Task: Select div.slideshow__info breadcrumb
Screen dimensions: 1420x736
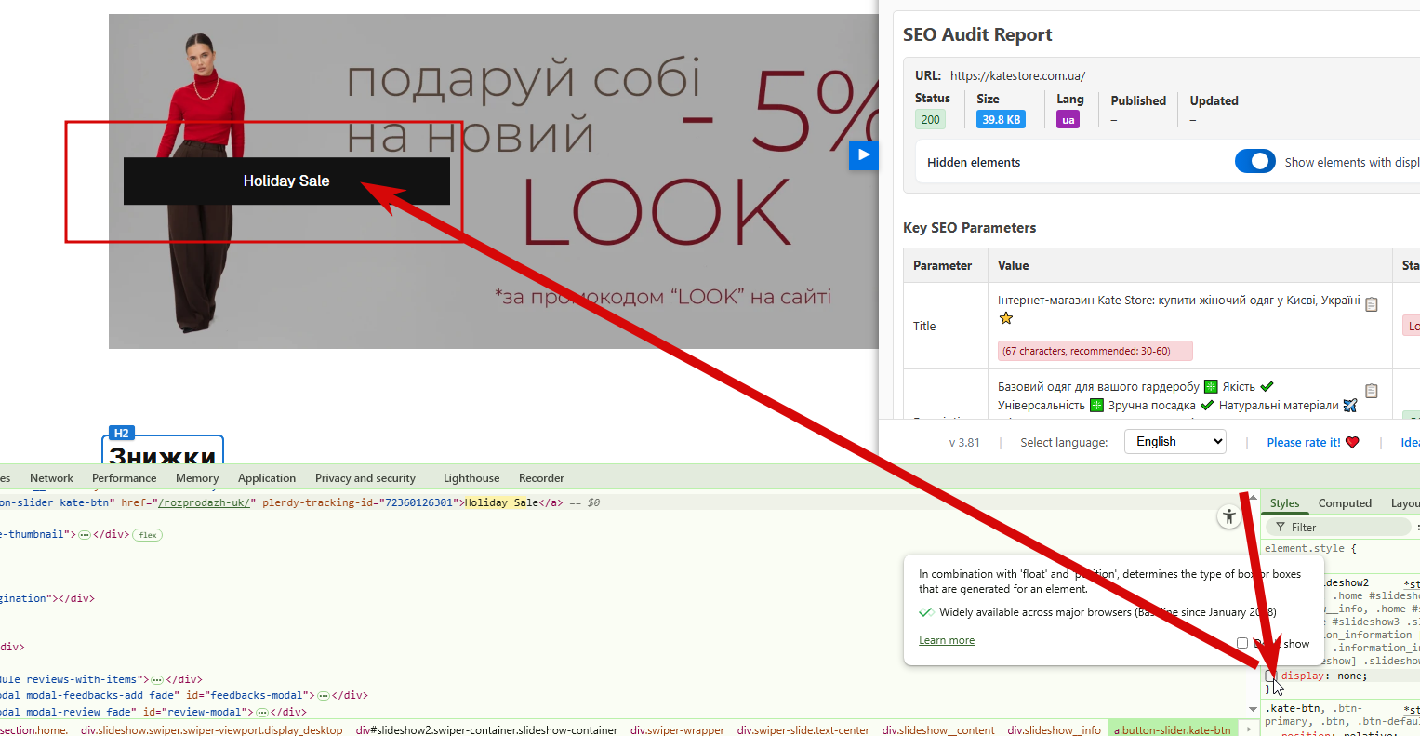Action: point(1054,730)
